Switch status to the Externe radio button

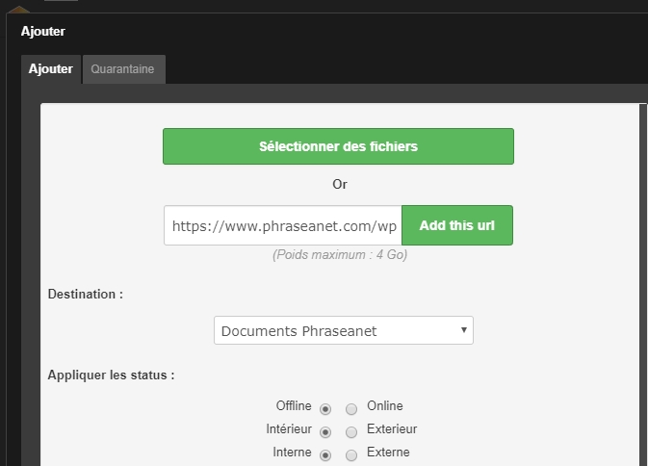click(351, 454)
